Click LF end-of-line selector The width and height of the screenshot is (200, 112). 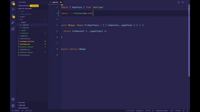[x=153, y=111]
